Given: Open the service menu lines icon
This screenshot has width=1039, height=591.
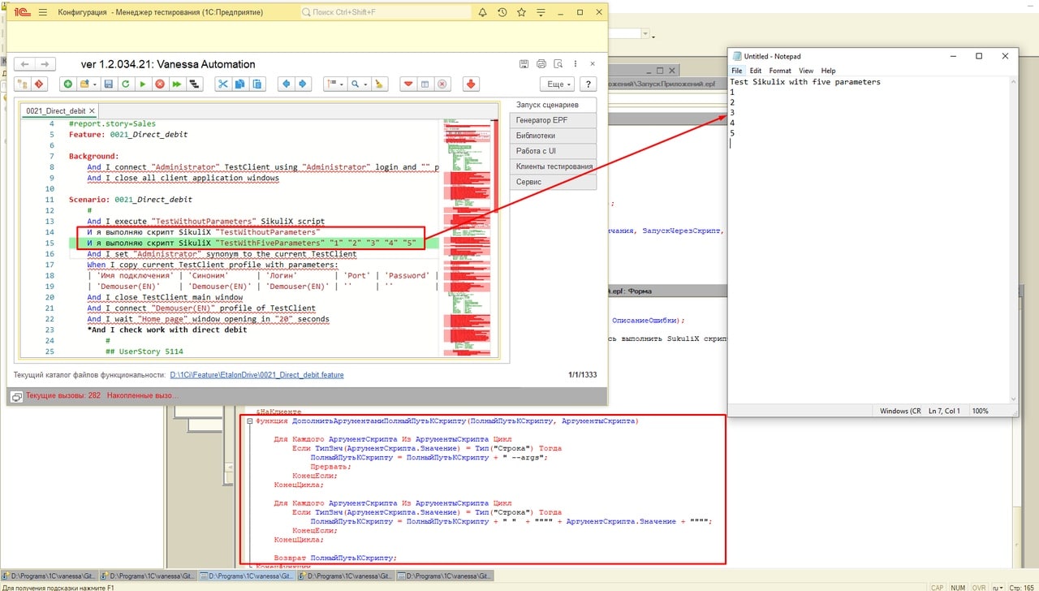Looking at the screenshot, I should (541, 13).
